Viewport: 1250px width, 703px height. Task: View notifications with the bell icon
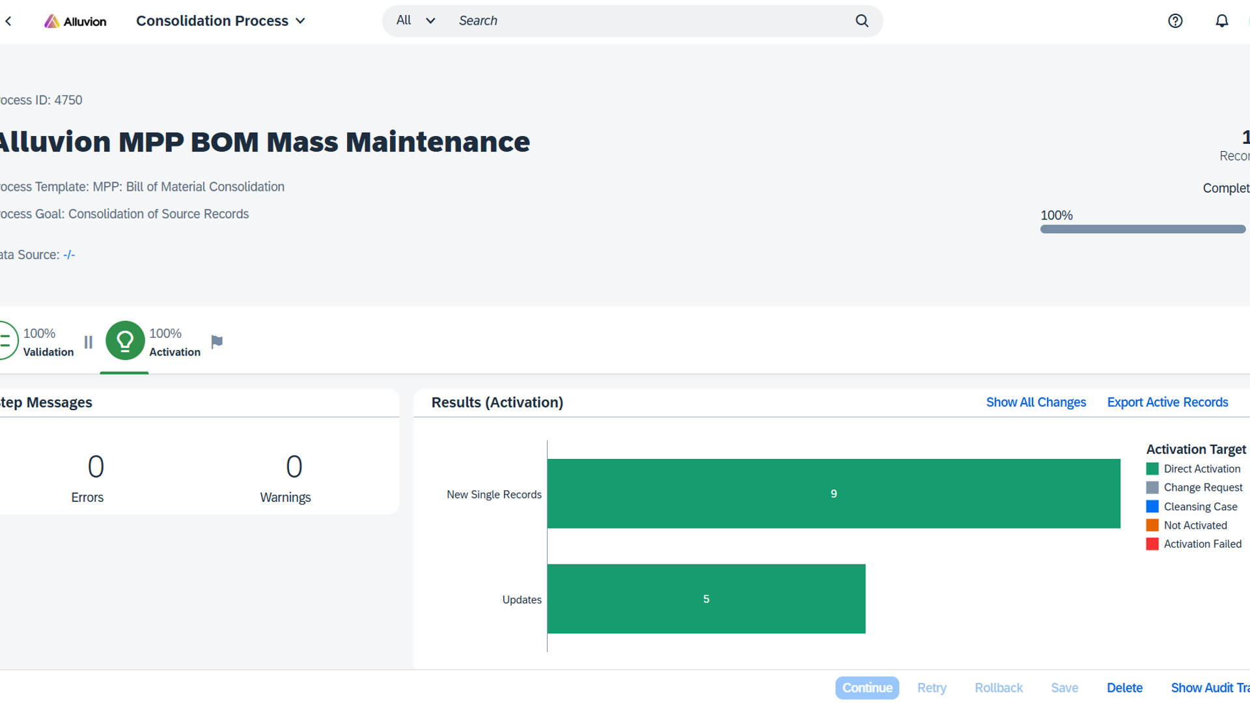1222,21
